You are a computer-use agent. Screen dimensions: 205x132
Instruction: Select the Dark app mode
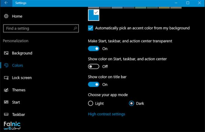(x=131, y=103)
